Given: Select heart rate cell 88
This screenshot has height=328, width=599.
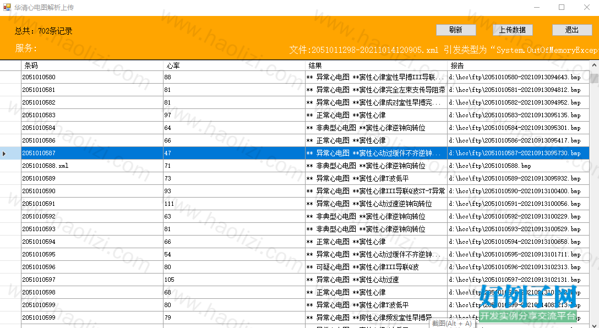Looking at the screenshot, I should [x=234, y=77].
